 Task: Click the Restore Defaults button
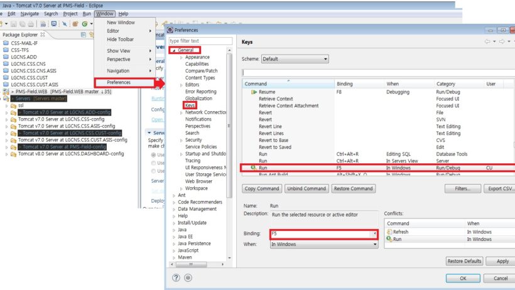[x=464, y=261]
